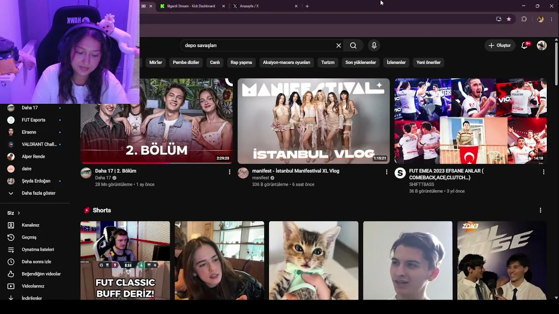559x314 pixels.
Task: Click the İndirilenler download icon
Action: tap(11, 298)
